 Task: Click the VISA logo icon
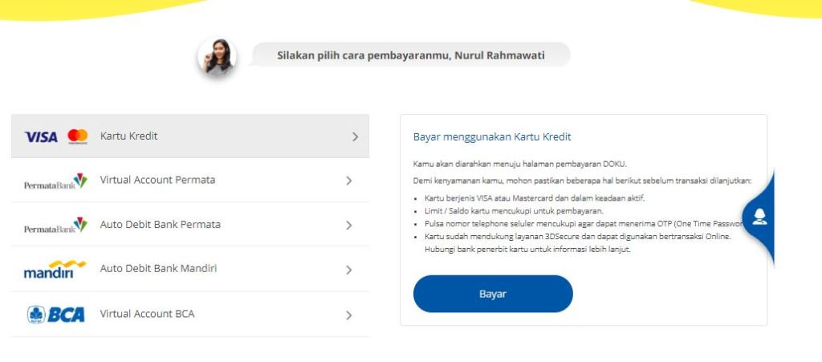click(x=41, y=136)
